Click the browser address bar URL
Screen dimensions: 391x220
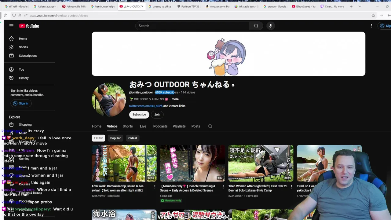59,16
